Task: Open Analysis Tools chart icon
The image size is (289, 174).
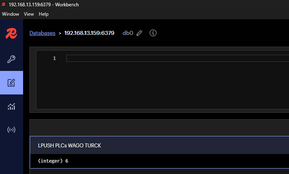Action: pos(11,107)
